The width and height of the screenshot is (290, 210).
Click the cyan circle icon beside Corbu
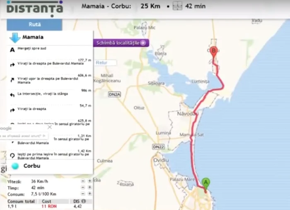(x=15, y=166)
